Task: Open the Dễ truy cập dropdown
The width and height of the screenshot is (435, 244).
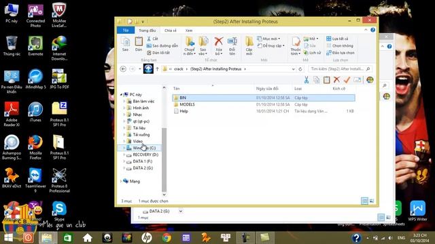Action: point(271,45)
